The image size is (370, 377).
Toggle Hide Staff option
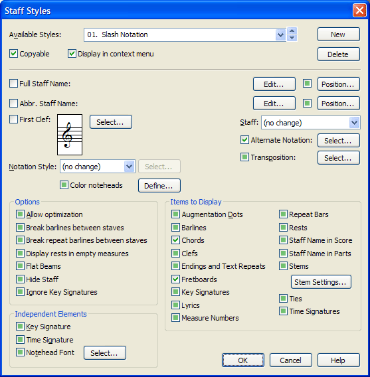coord(20,279)
